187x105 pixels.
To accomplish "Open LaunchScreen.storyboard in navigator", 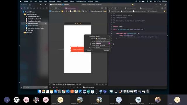I will [35, 28].
